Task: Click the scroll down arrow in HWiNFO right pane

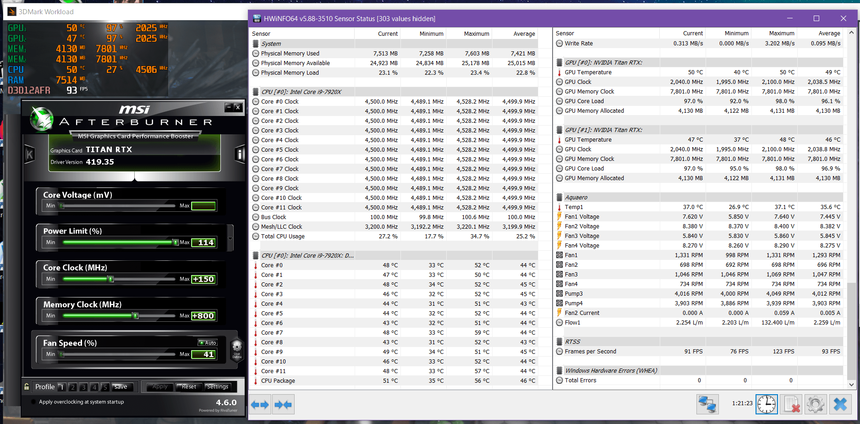Action: 851,385
